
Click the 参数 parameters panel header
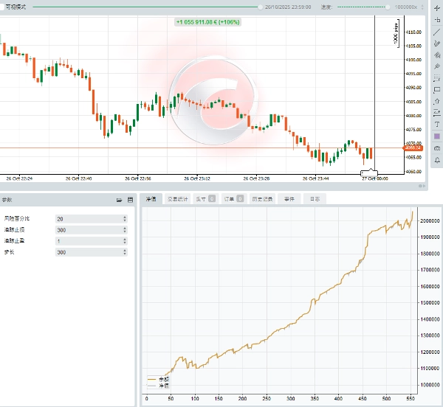pyautogui.click(x=68, y=200)
